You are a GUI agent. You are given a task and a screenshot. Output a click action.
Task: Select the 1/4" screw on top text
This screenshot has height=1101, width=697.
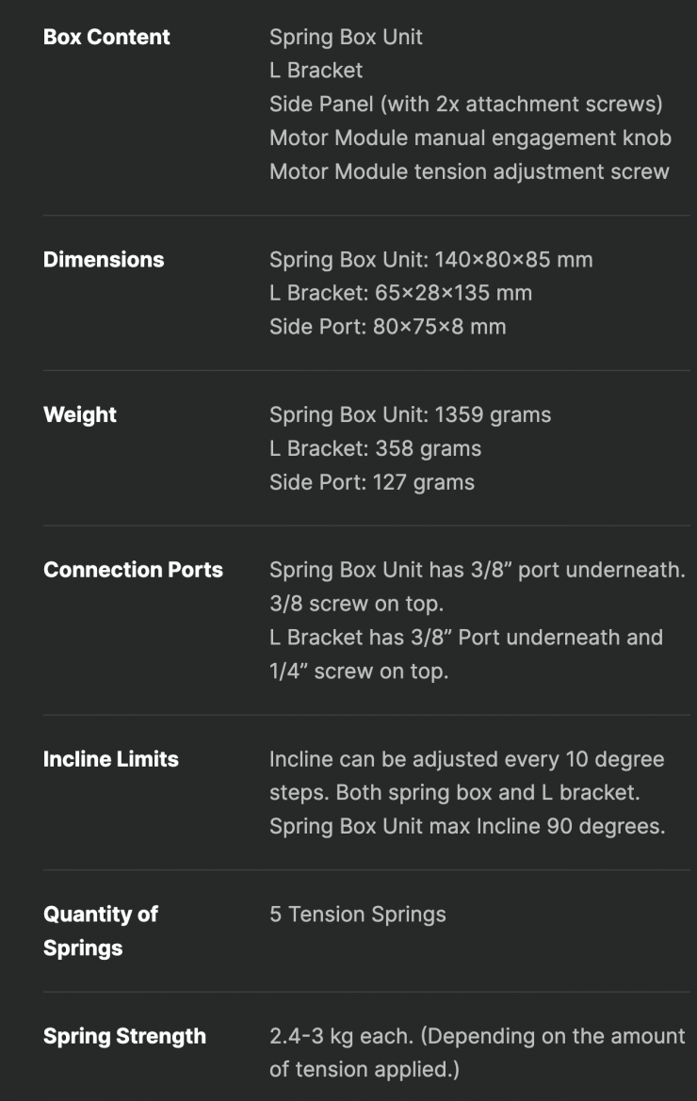358,672
